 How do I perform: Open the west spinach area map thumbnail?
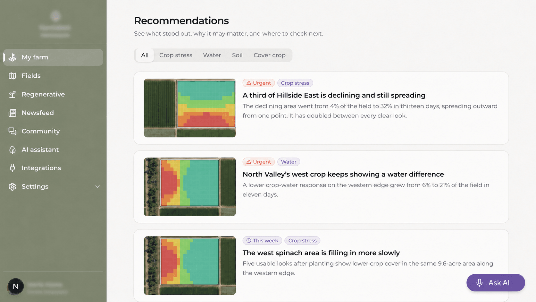click(x=190, y=266)
